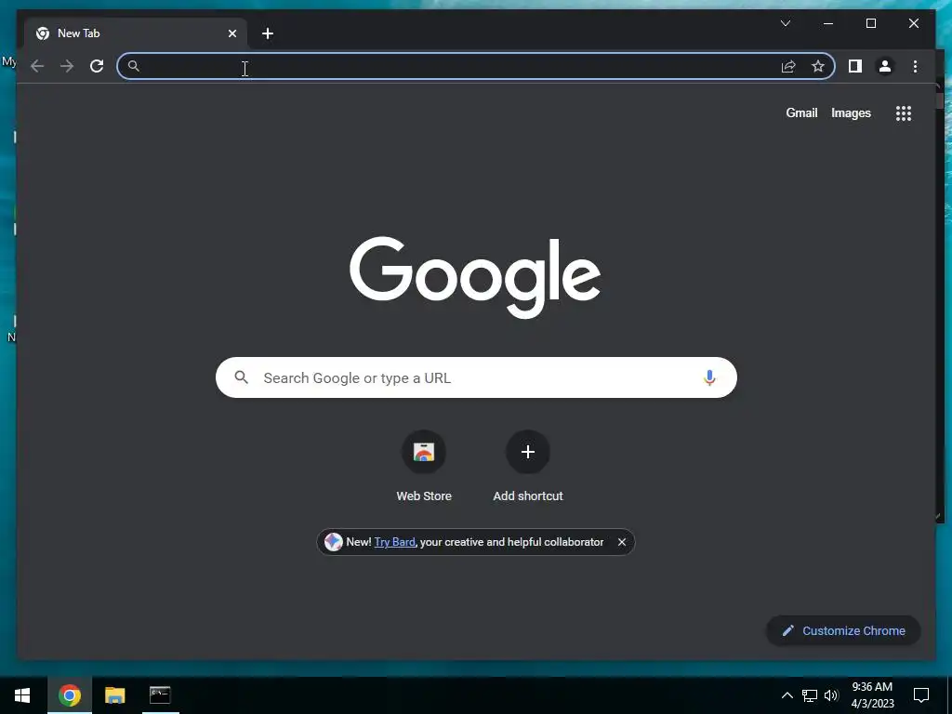This screenshot has width=952, height=714.
Task: Maximize the Chrome window
Action: click(870, 23)
